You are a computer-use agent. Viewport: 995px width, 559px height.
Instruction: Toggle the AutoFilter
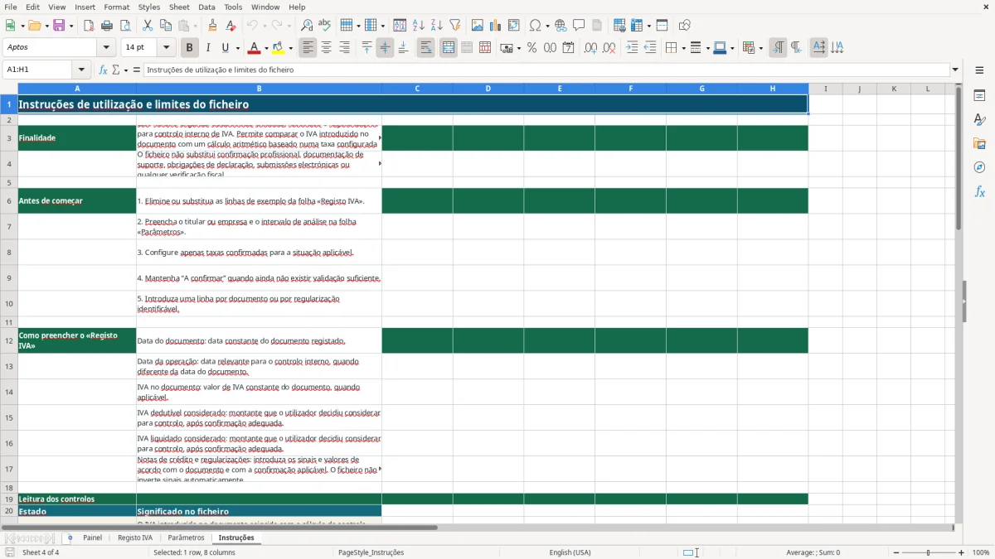454,26
